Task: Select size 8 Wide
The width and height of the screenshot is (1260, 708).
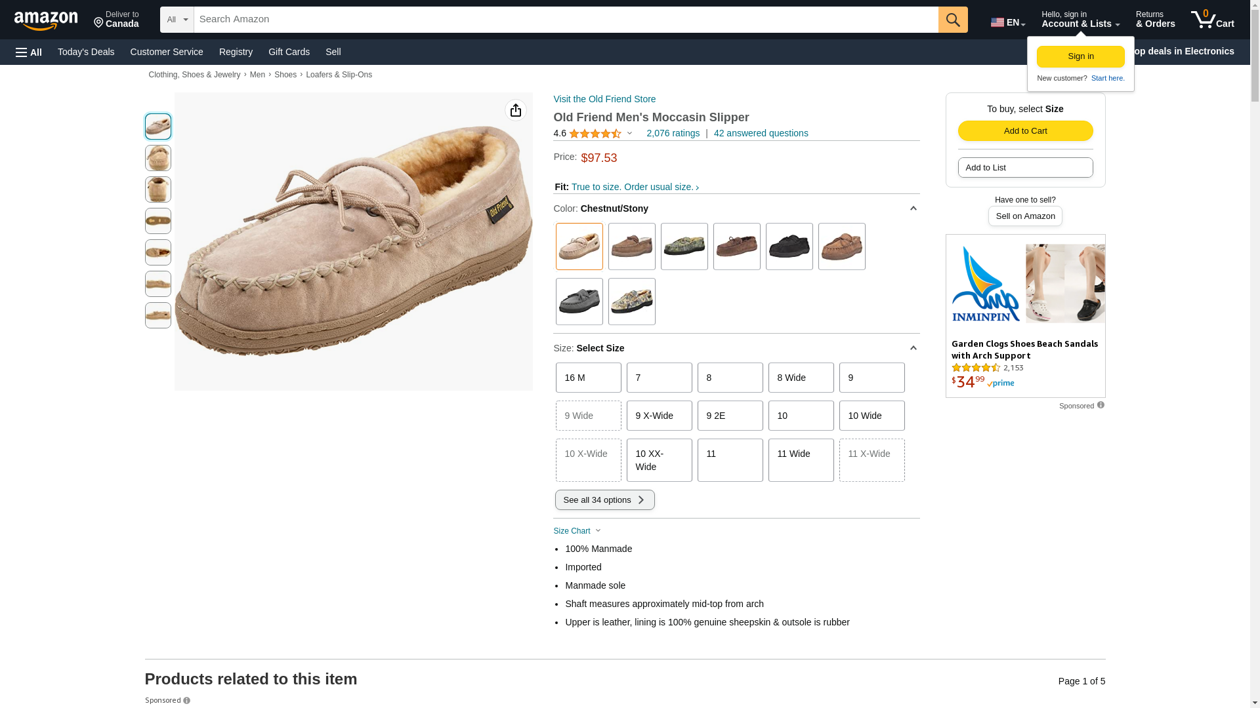Action: (x=801, y=378)
